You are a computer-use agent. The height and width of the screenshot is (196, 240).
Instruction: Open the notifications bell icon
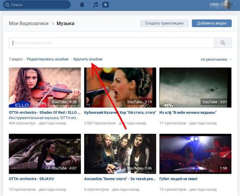click(x=82, y=5)
